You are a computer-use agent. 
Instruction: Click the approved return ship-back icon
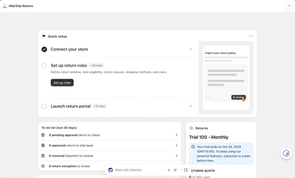43,145
